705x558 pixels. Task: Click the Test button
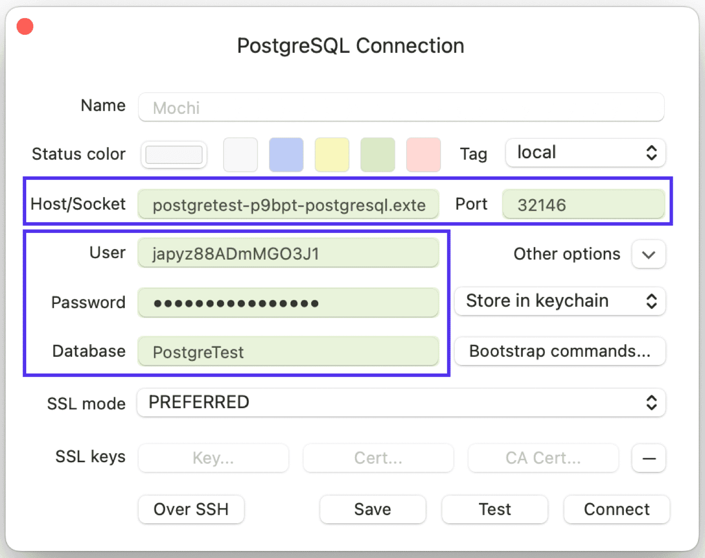click(x=495, y=509)
